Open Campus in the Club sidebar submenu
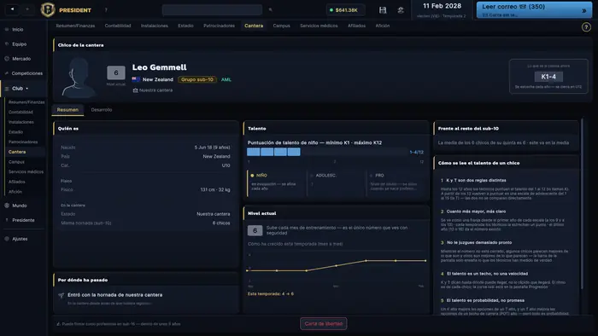This screenshot has height=336, width=598. 16,162
